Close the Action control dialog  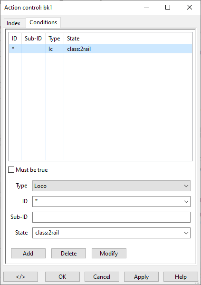[x=190, y=7]
